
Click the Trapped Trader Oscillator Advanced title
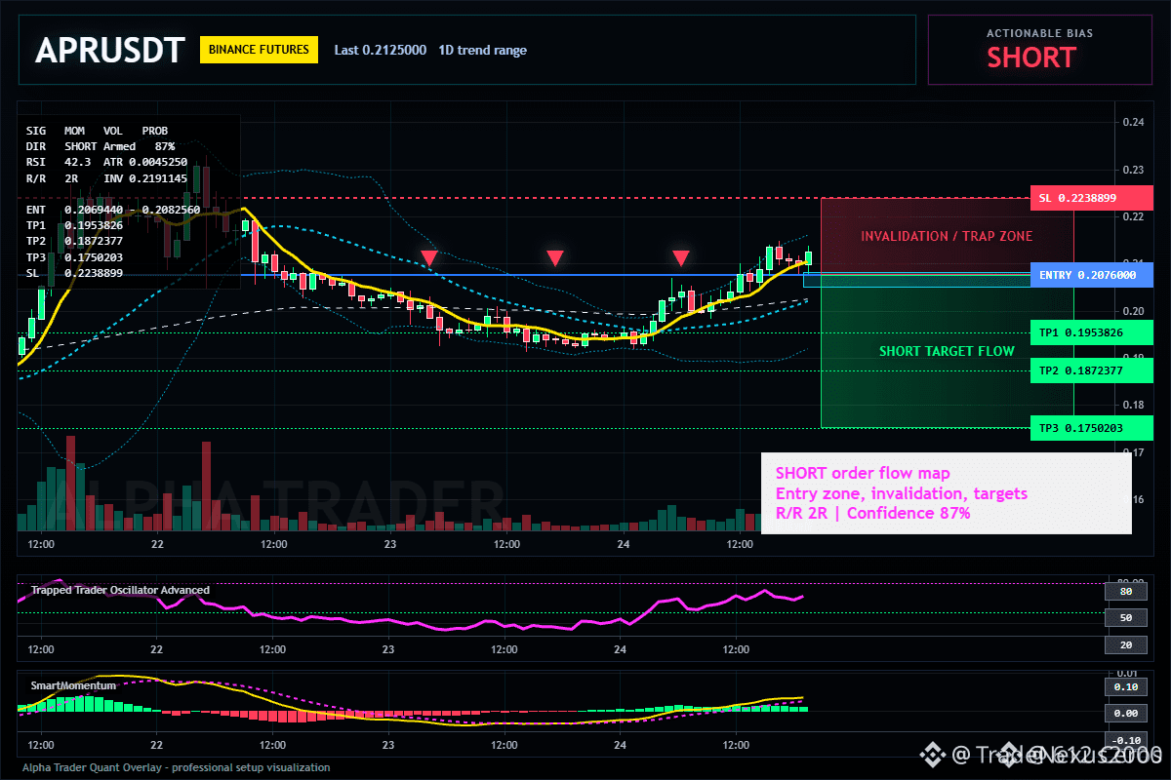[120, 590]
